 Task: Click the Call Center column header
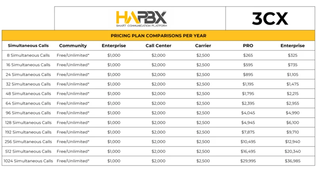point(158,45)
